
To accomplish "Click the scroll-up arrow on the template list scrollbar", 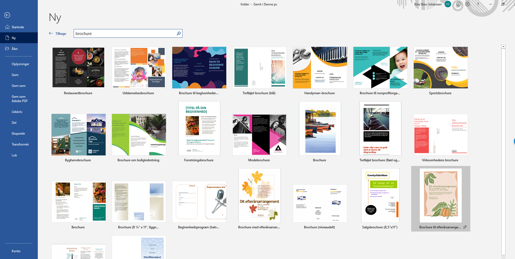I will (x=503, y=47).
